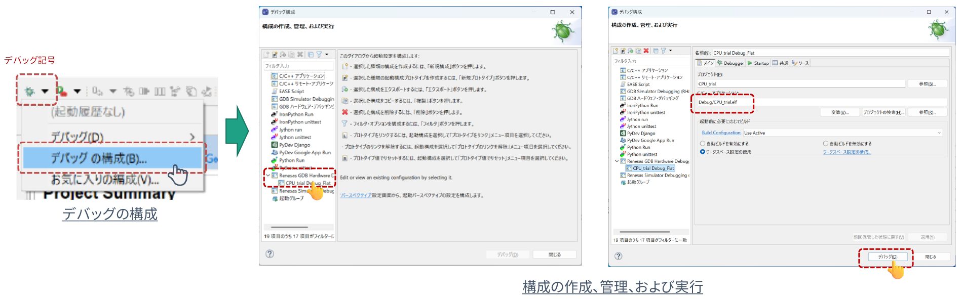Select the ワークスペース設定の使用 radio button
Viewport: 961px width, 299px height.
(703, 152)
